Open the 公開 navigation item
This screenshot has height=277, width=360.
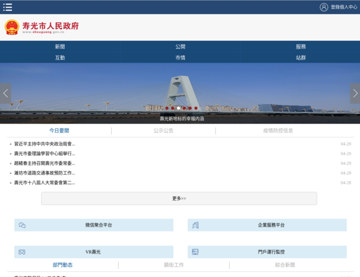[x=180, y=47]
